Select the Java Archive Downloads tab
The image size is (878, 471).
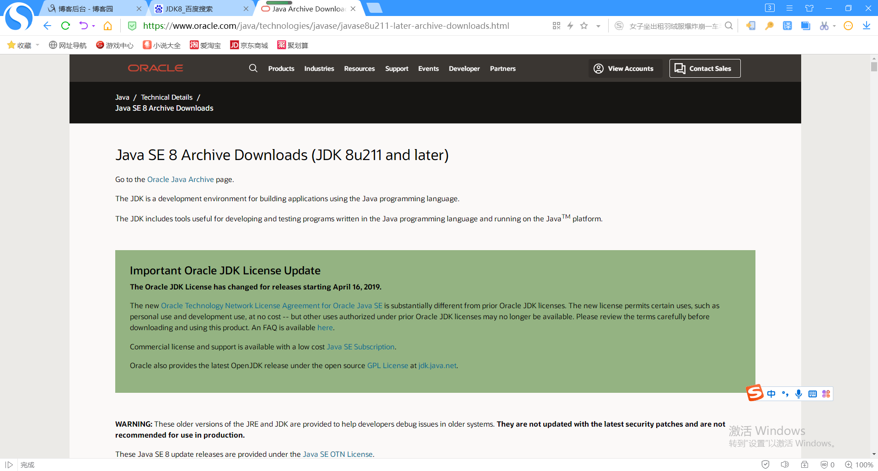(x=308, y=9)
